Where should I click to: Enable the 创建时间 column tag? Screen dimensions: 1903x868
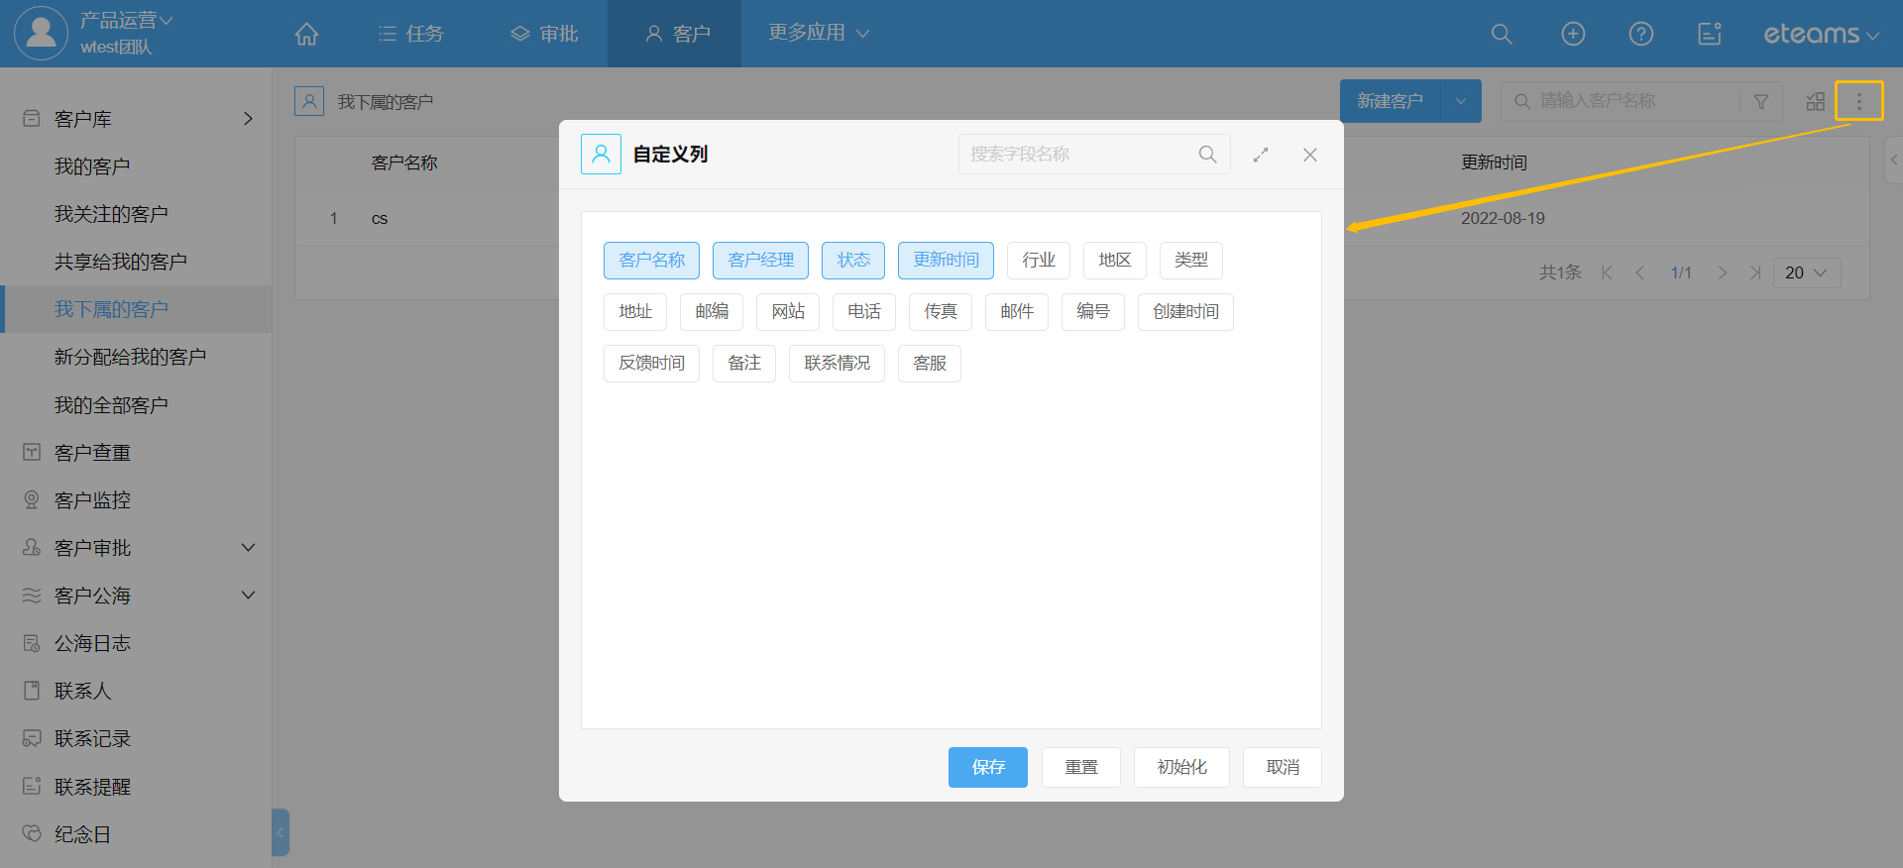(1184, 311)
